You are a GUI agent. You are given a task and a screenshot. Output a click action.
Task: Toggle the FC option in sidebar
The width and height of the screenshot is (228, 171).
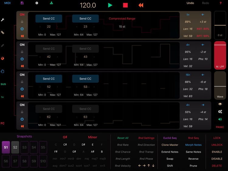tap(2, 123)
